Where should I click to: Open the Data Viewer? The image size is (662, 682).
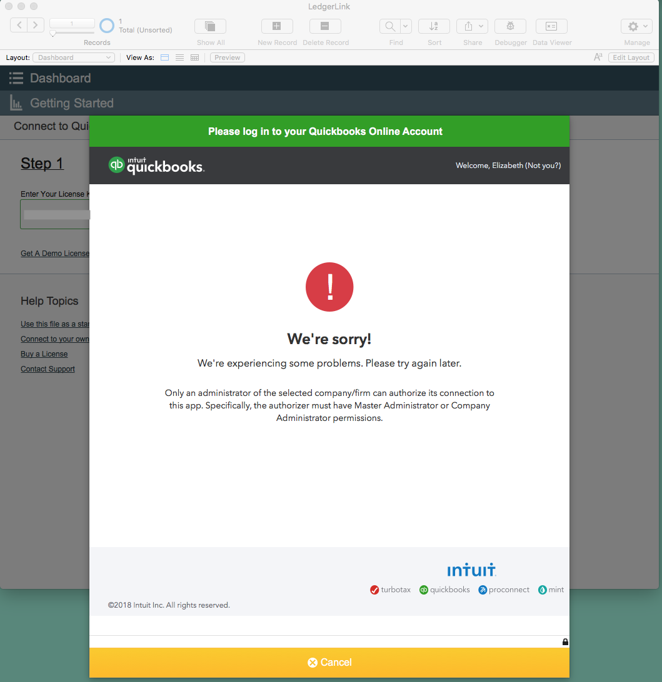coord(551,26)
